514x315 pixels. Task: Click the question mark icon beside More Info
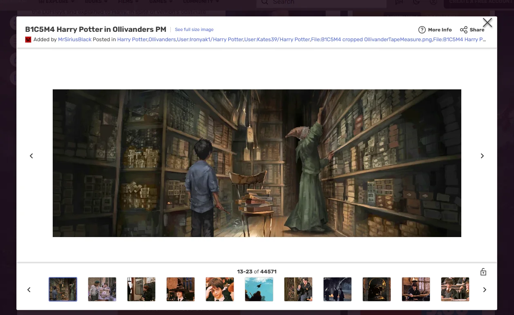pos(422,30)
